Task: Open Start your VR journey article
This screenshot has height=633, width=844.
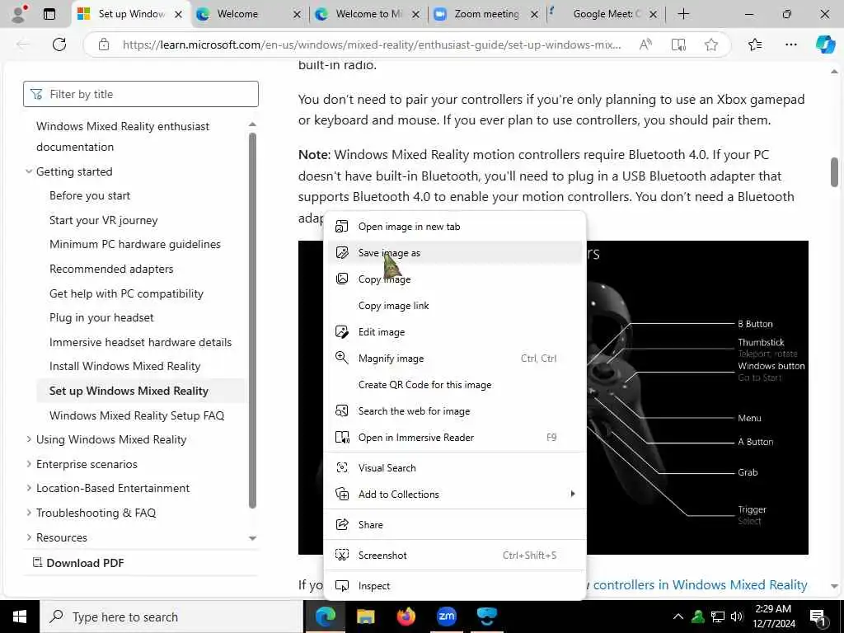Action: 103,220
